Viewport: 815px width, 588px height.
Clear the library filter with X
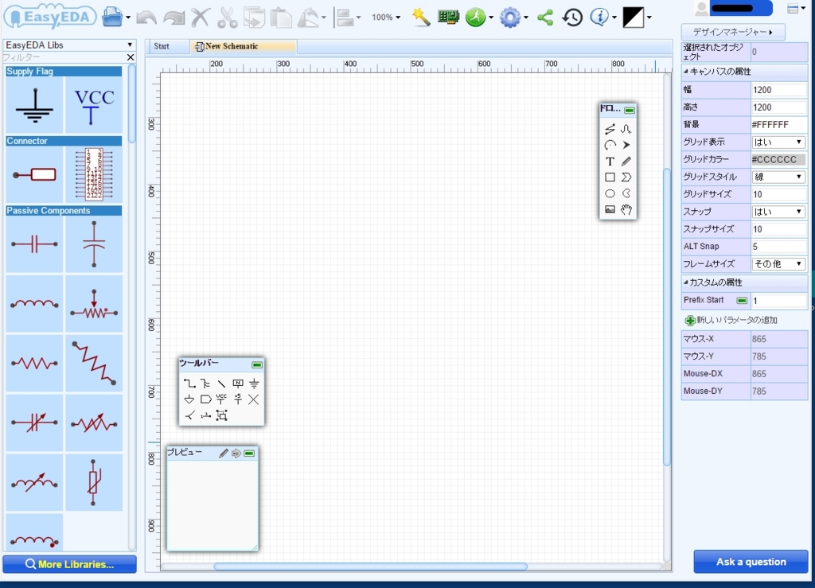click(x=131, y=57)
